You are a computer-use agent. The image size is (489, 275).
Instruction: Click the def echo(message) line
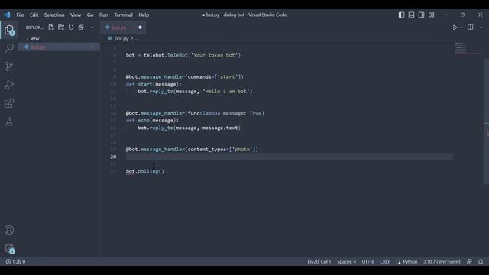pos(152,121)
